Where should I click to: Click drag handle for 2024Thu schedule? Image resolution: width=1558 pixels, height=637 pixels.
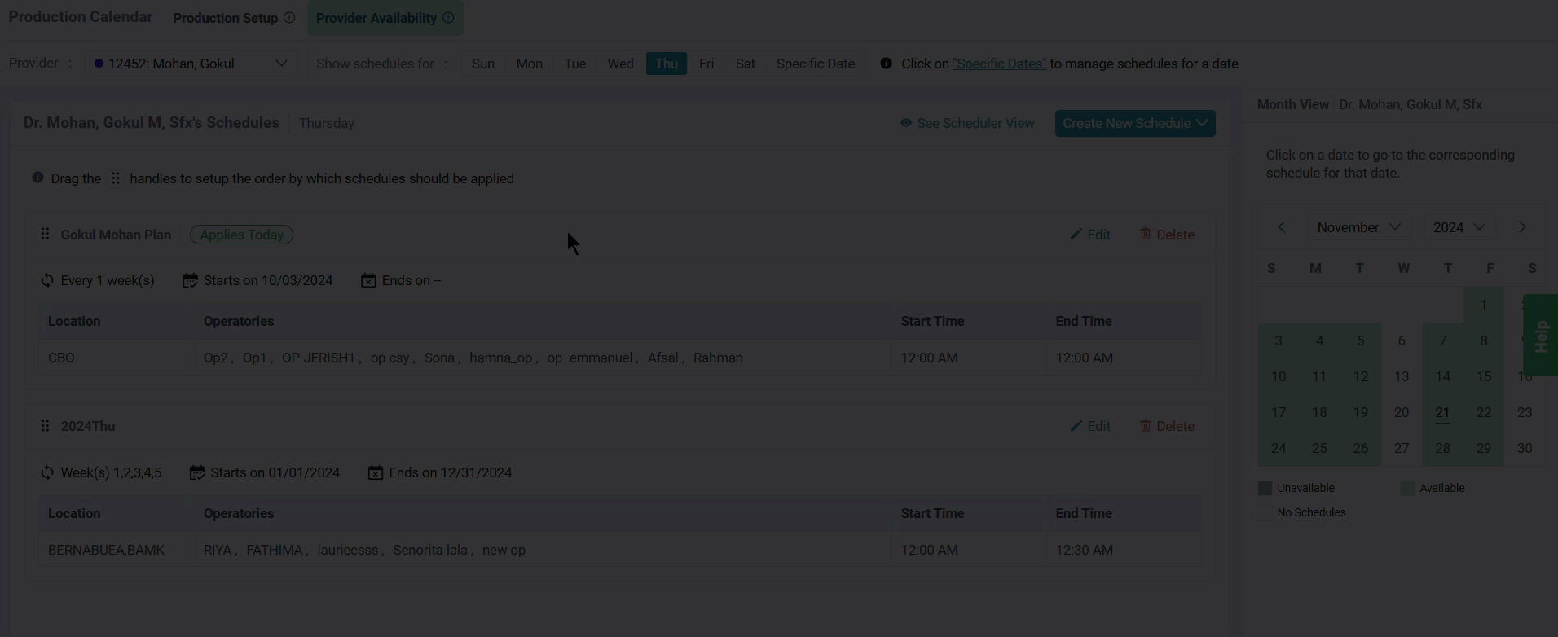pos(45,426)
